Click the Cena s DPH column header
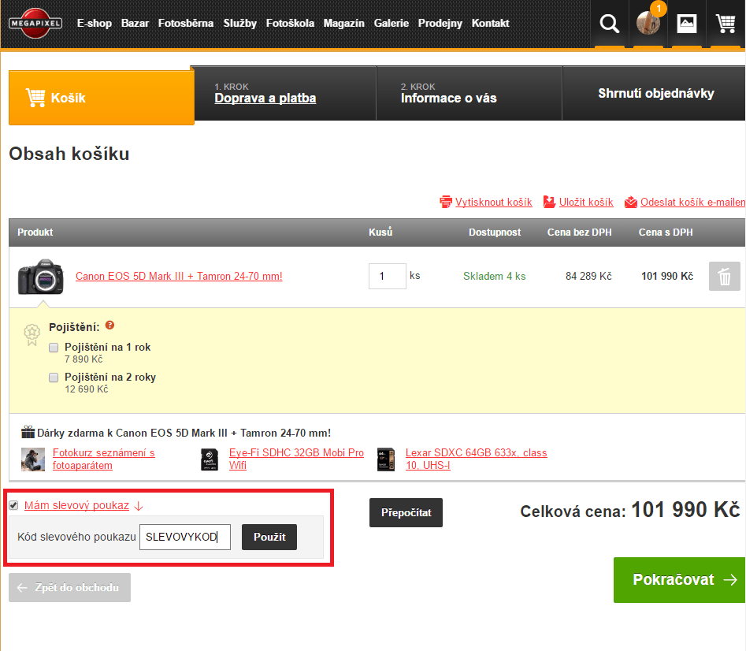 click(x=666, y=232)
